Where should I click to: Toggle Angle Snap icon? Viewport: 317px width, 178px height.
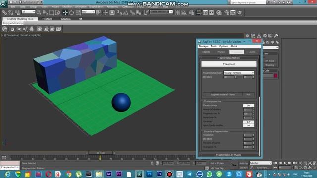coord(126,13)
